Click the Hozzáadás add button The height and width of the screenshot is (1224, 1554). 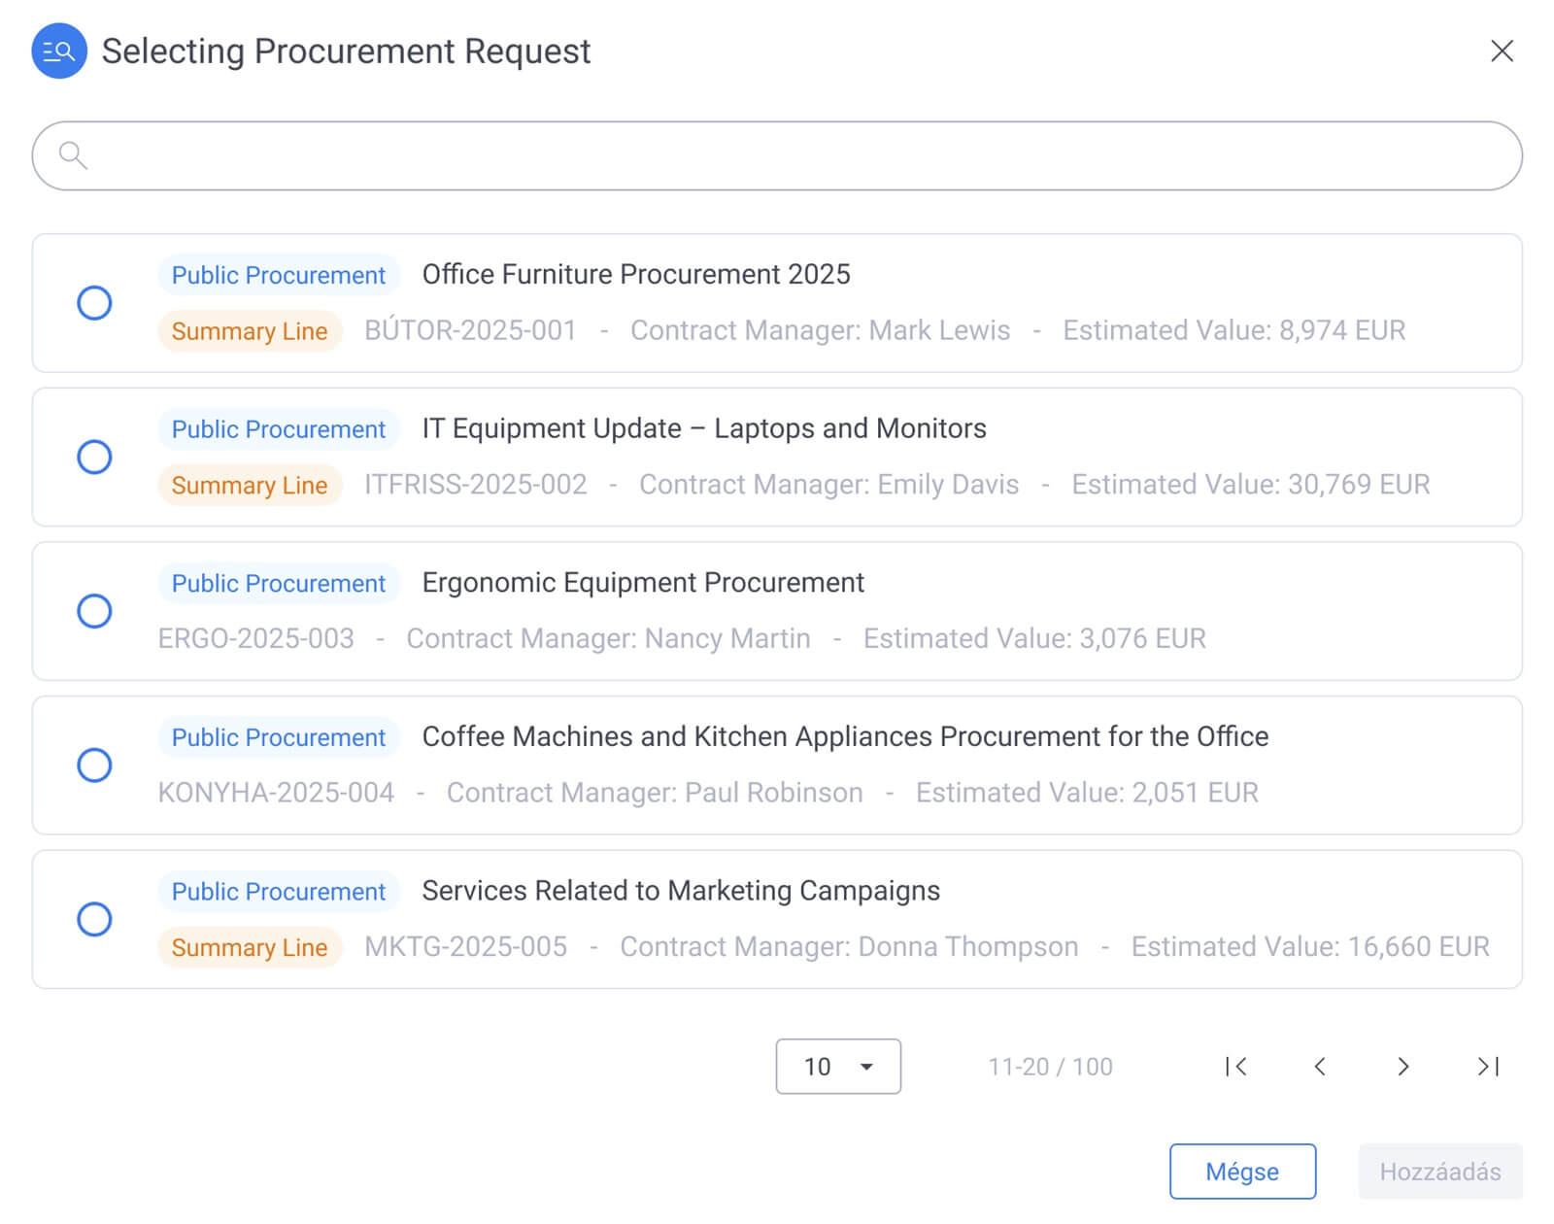pos(1439,1172)
